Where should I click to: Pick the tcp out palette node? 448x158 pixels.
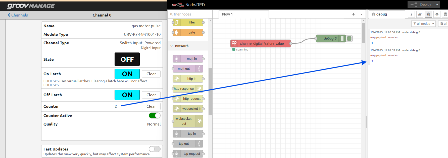[x=188, y=144]
